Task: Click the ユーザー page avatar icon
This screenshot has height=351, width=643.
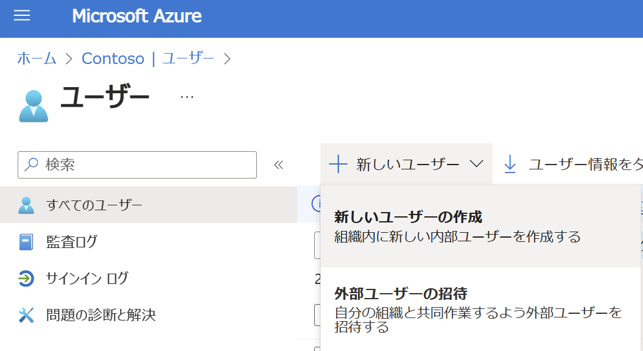Action: tap(33, 106)
